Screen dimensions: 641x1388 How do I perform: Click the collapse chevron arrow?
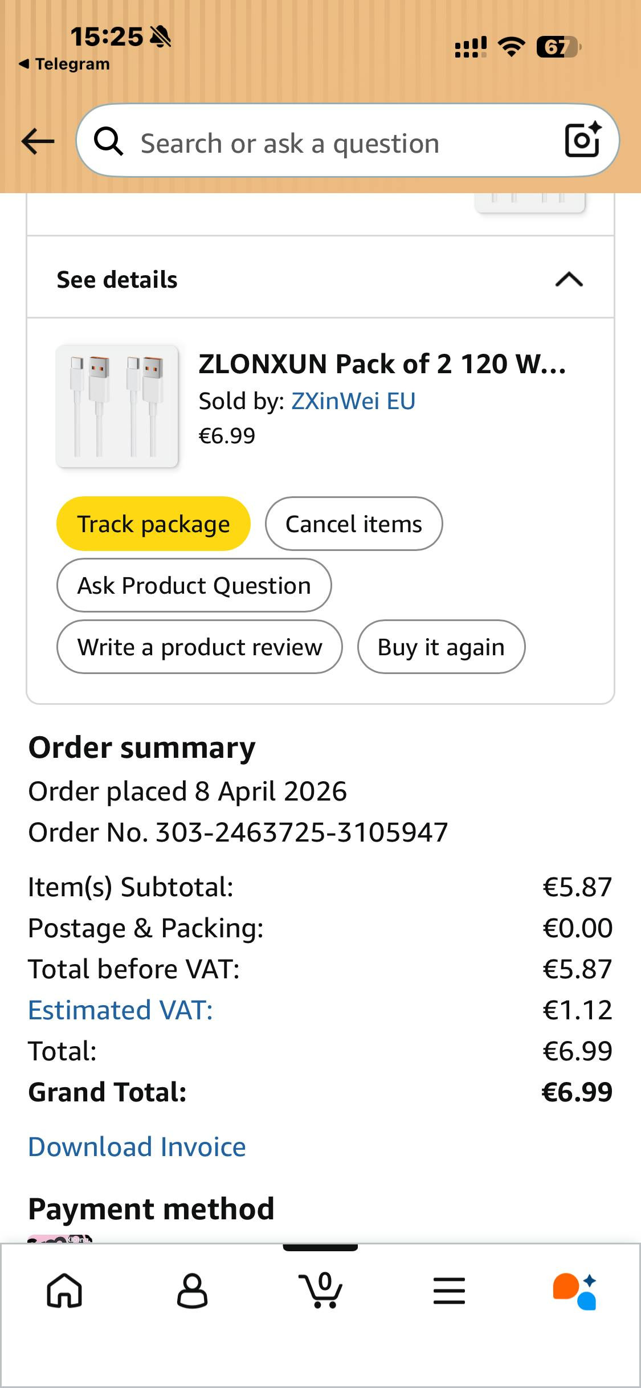coord(569,279)
